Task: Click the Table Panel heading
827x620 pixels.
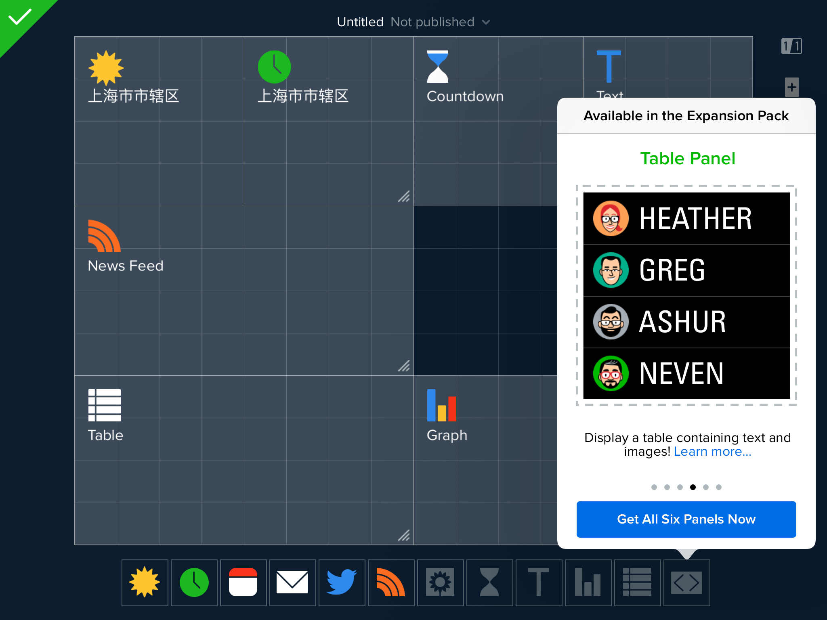Action: pyautogui.click(x=687, y=158)
